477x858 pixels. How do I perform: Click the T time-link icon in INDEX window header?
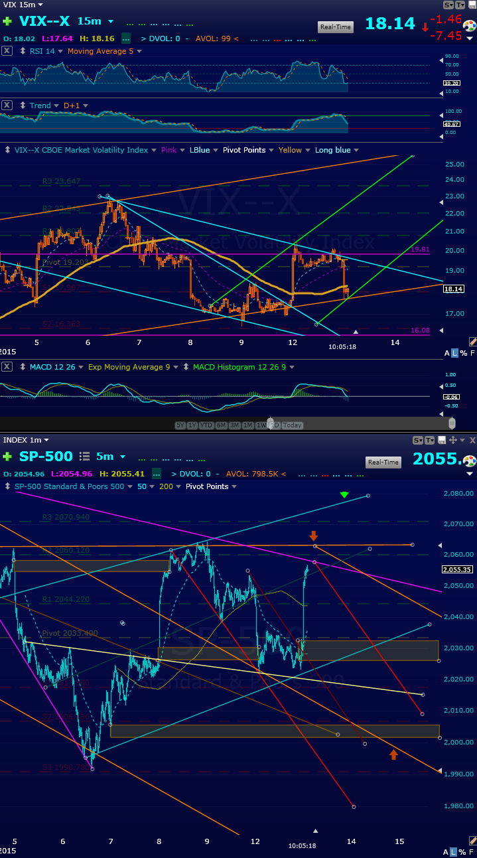429,440
